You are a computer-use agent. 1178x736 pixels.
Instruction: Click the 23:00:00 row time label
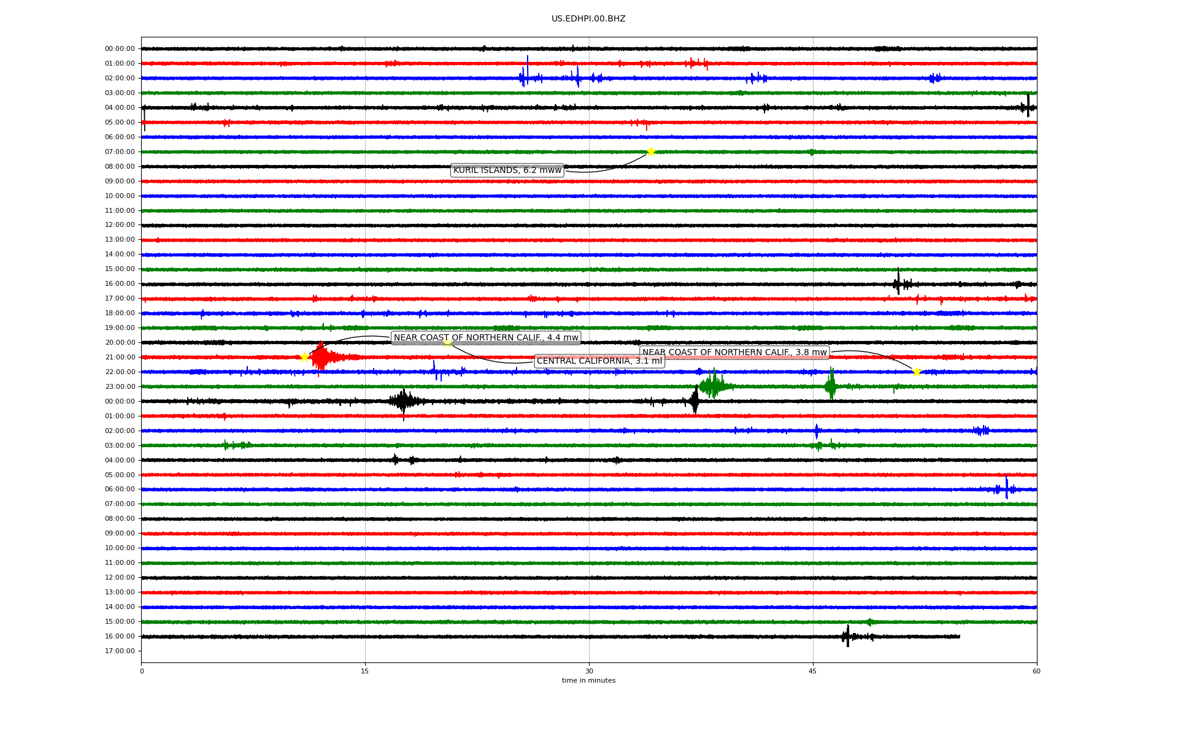120,386
